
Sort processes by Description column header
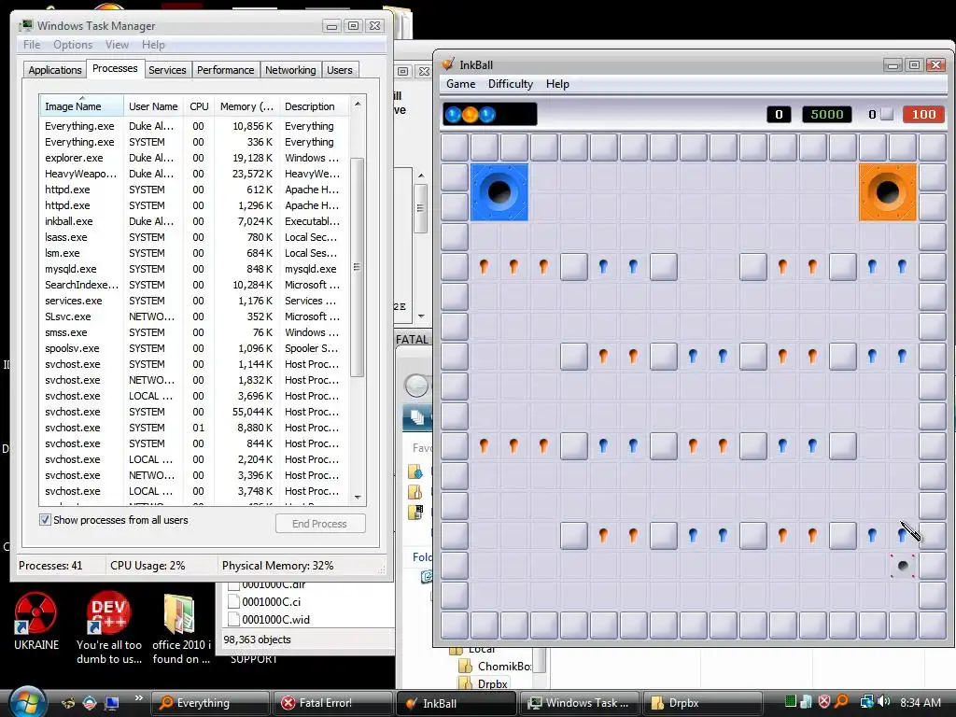tap(315, 106)
